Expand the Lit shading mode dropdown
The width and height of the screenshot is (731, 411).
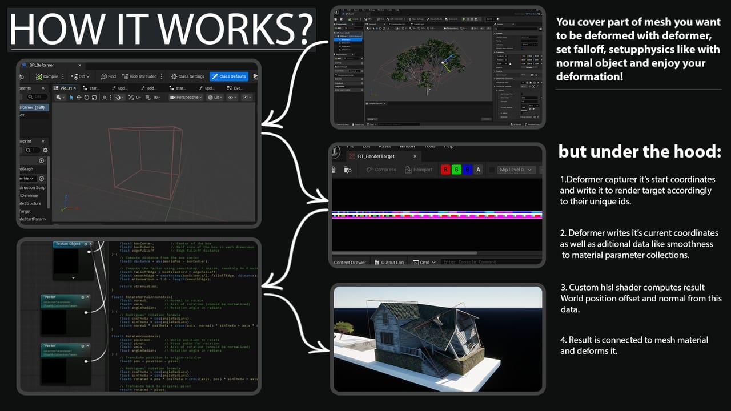point(215,98)
